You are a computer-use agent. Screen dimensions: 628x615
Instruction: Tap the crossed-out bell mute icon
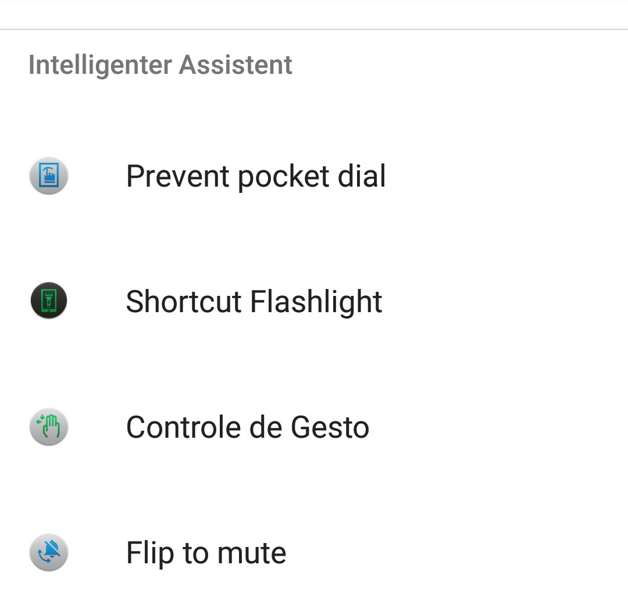click(x=49, y=552)
